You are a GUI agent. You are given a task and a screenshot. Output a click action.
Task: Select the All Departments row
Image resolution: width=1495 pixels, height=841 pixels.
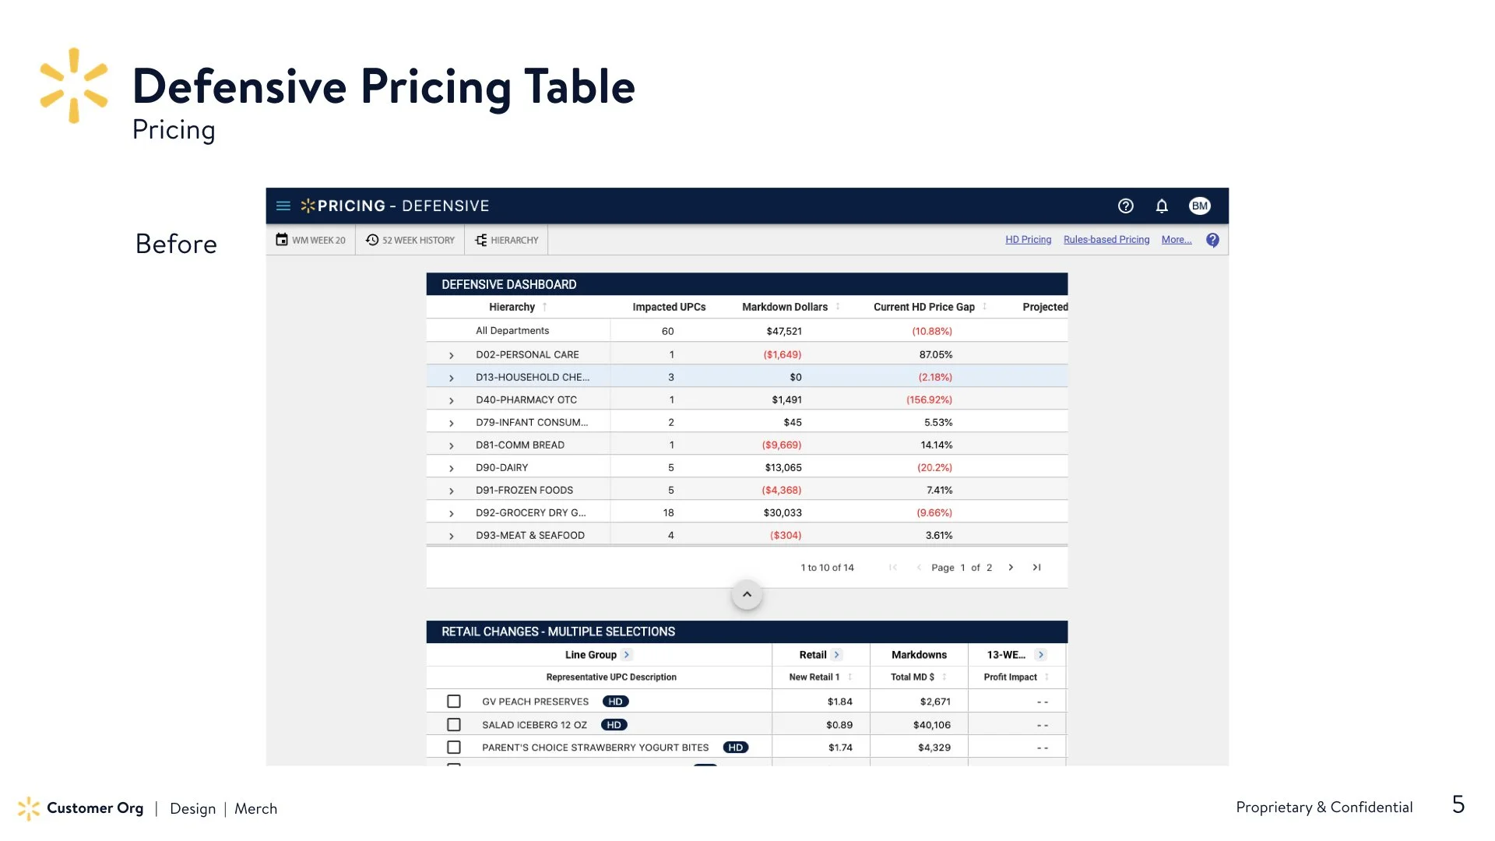tap(747, 331)
